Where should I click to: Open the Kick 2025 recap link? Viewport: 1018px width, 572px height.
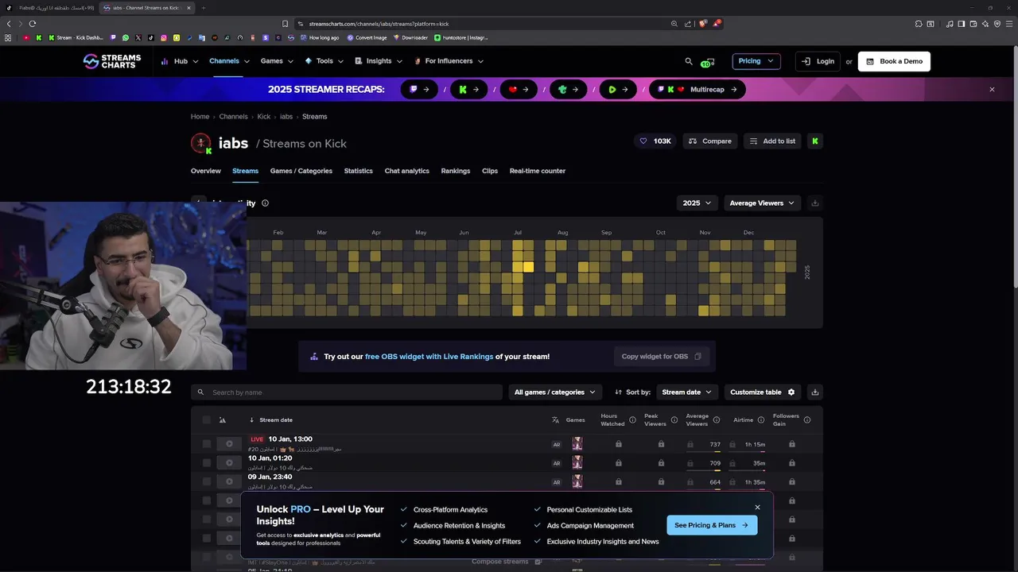coord(469,90)
